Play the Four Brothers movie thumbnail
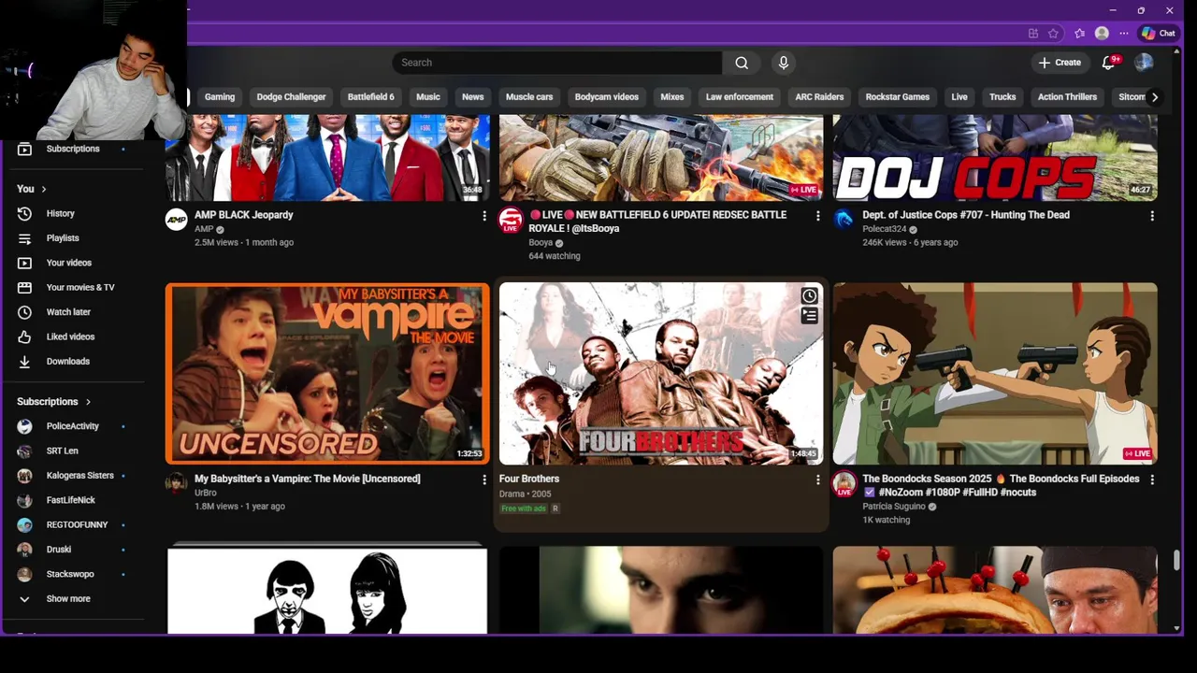The width and height of the screenshot is (1197, 673). (x=661, y=374)
